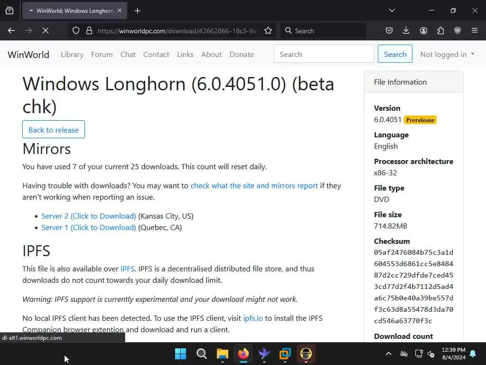Open the Windows Start menu
Viewport: 486px width, 365px height.
point(181,354)
